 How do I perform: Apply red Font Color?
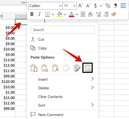click(x=72, y=14)
